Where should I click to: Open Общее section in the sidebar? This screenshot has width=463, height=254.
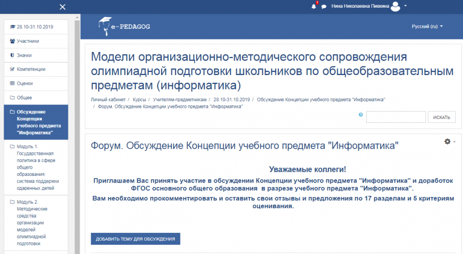point(36,98)
